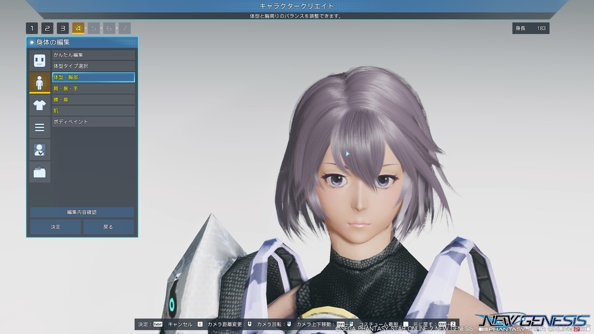Select 体型・胸部 menu entry
This screenshot has height=334, width=594.
coord(94,77)
